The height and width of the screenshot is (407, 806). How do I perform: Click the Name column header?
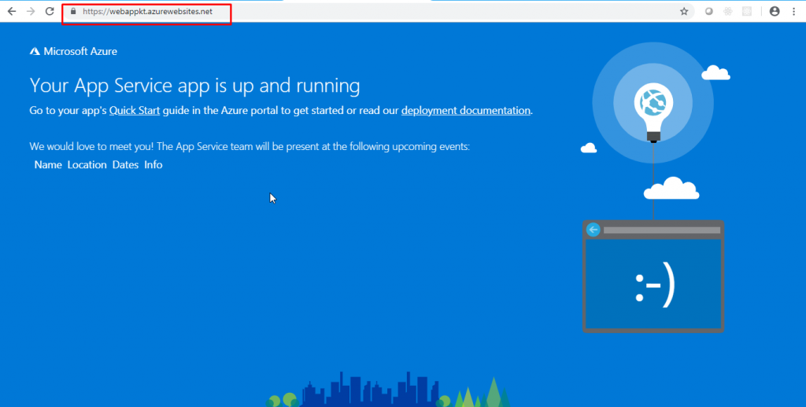pyautogui.click(x=48, y=165)
